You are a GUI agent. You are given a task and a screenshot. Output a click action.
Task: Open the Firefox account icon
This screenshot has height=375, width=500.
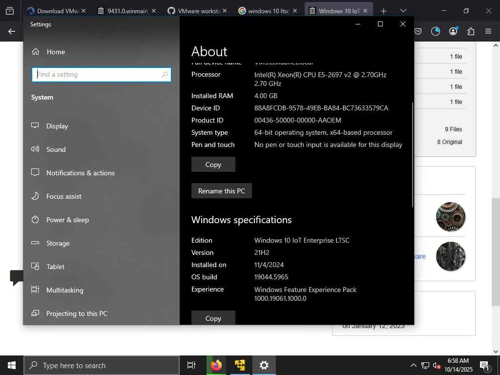coord(453,31)
